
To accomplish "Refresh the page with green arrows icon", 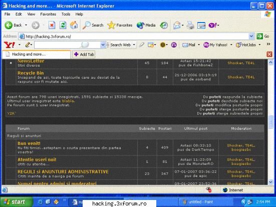I will [63, 25].
